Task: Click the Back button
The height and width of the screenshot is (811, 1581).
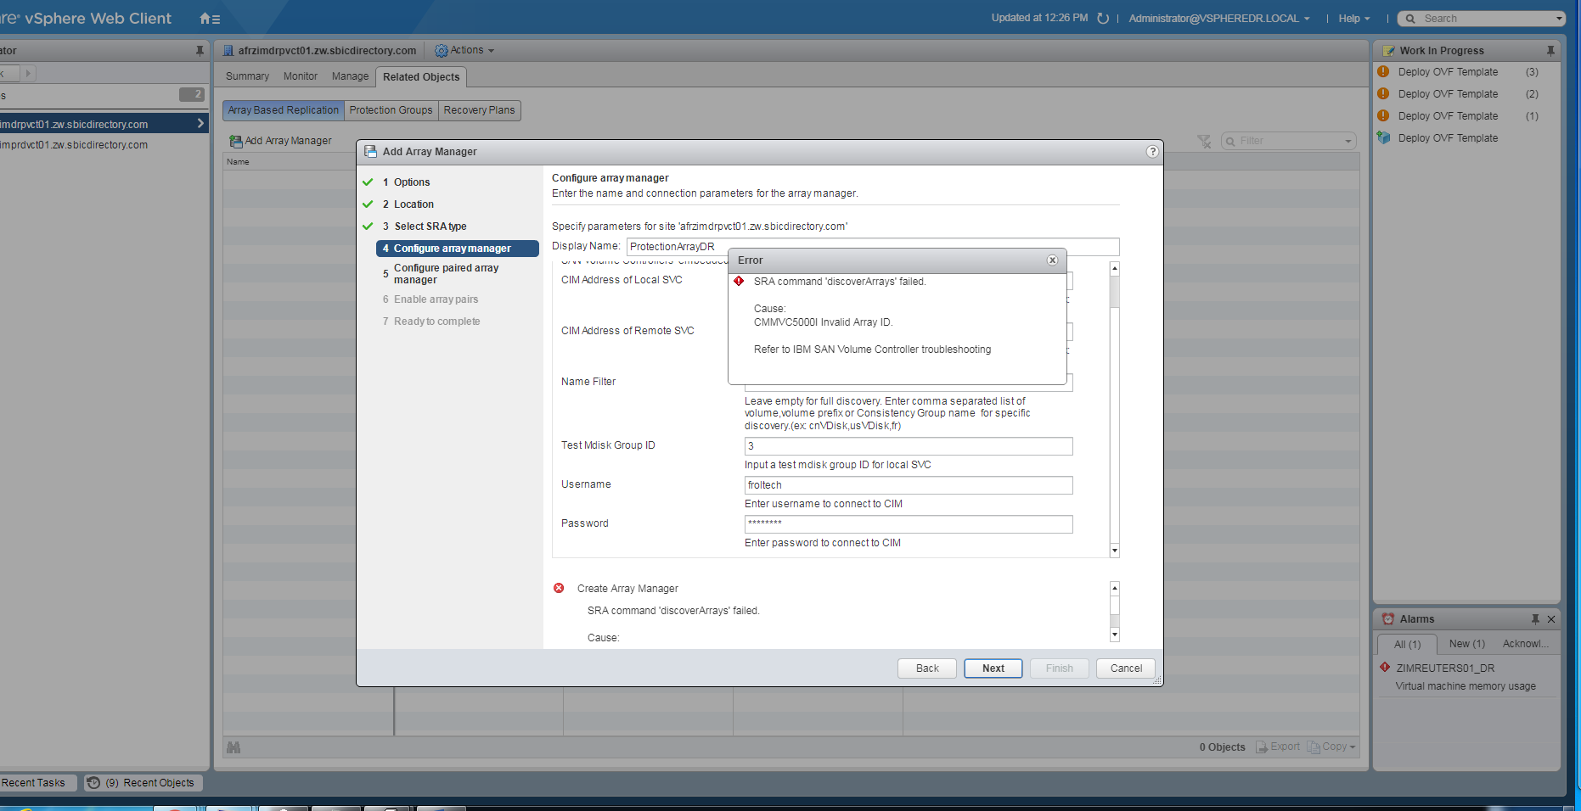Action: 927,668
